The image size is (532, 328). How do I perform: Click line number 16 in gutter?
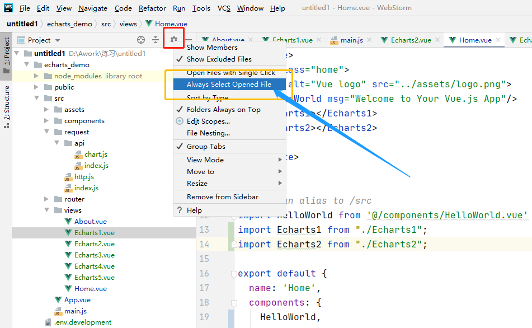point(204,274)
